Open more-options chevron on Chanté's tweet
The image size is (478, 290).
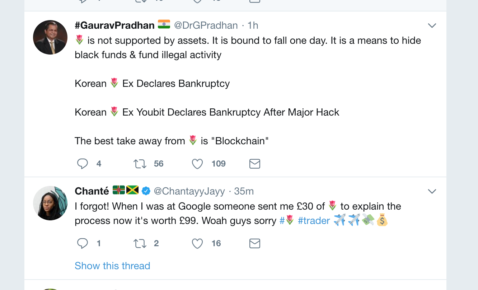(432, 191)
